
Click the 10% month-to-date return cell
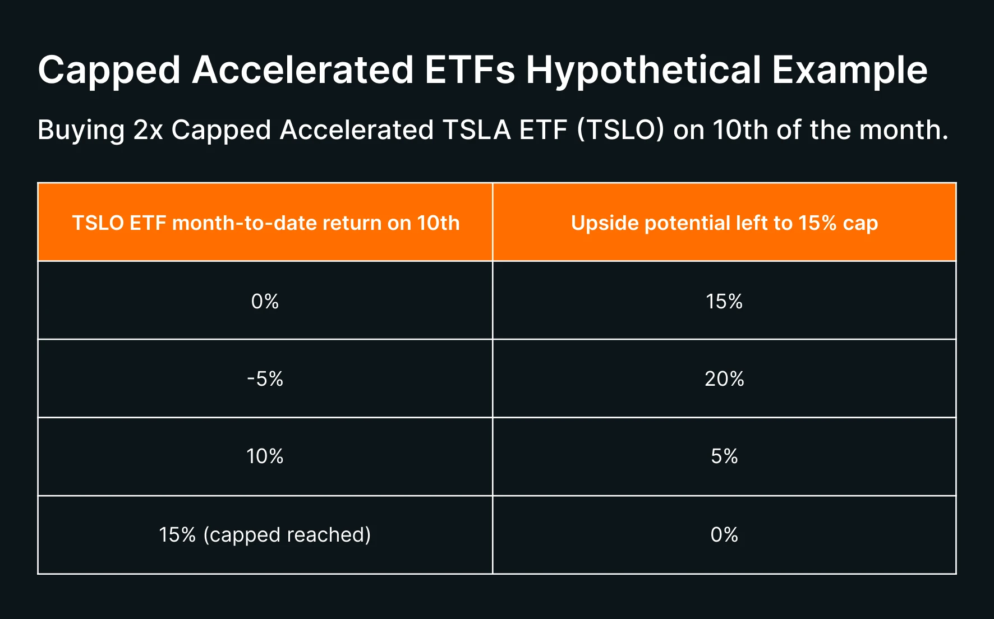[x=265, y=456]
